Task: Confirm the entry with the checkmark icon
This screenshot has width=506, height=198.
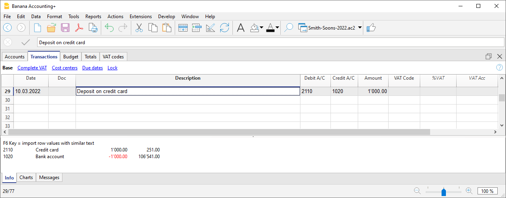Action: pyautogui.click(x=26, y=42)
